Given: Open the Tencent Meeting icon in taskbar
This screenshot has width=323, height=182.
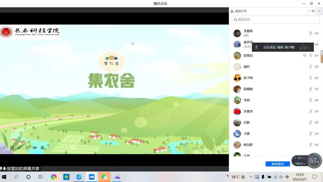Looking at the screenshot, I should pyautogui.click(x=92, y=177).
